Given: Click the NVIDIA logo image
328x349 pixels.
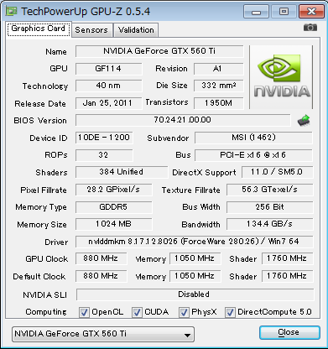Looking at the screenshot, I should (x=281, y=77).
